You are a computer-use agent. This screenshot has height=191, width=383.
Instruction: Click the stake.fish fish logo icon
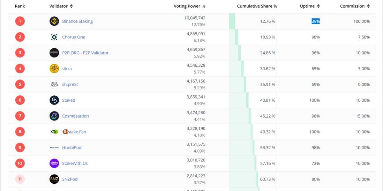pyautogui.click(x=54, y=132)
